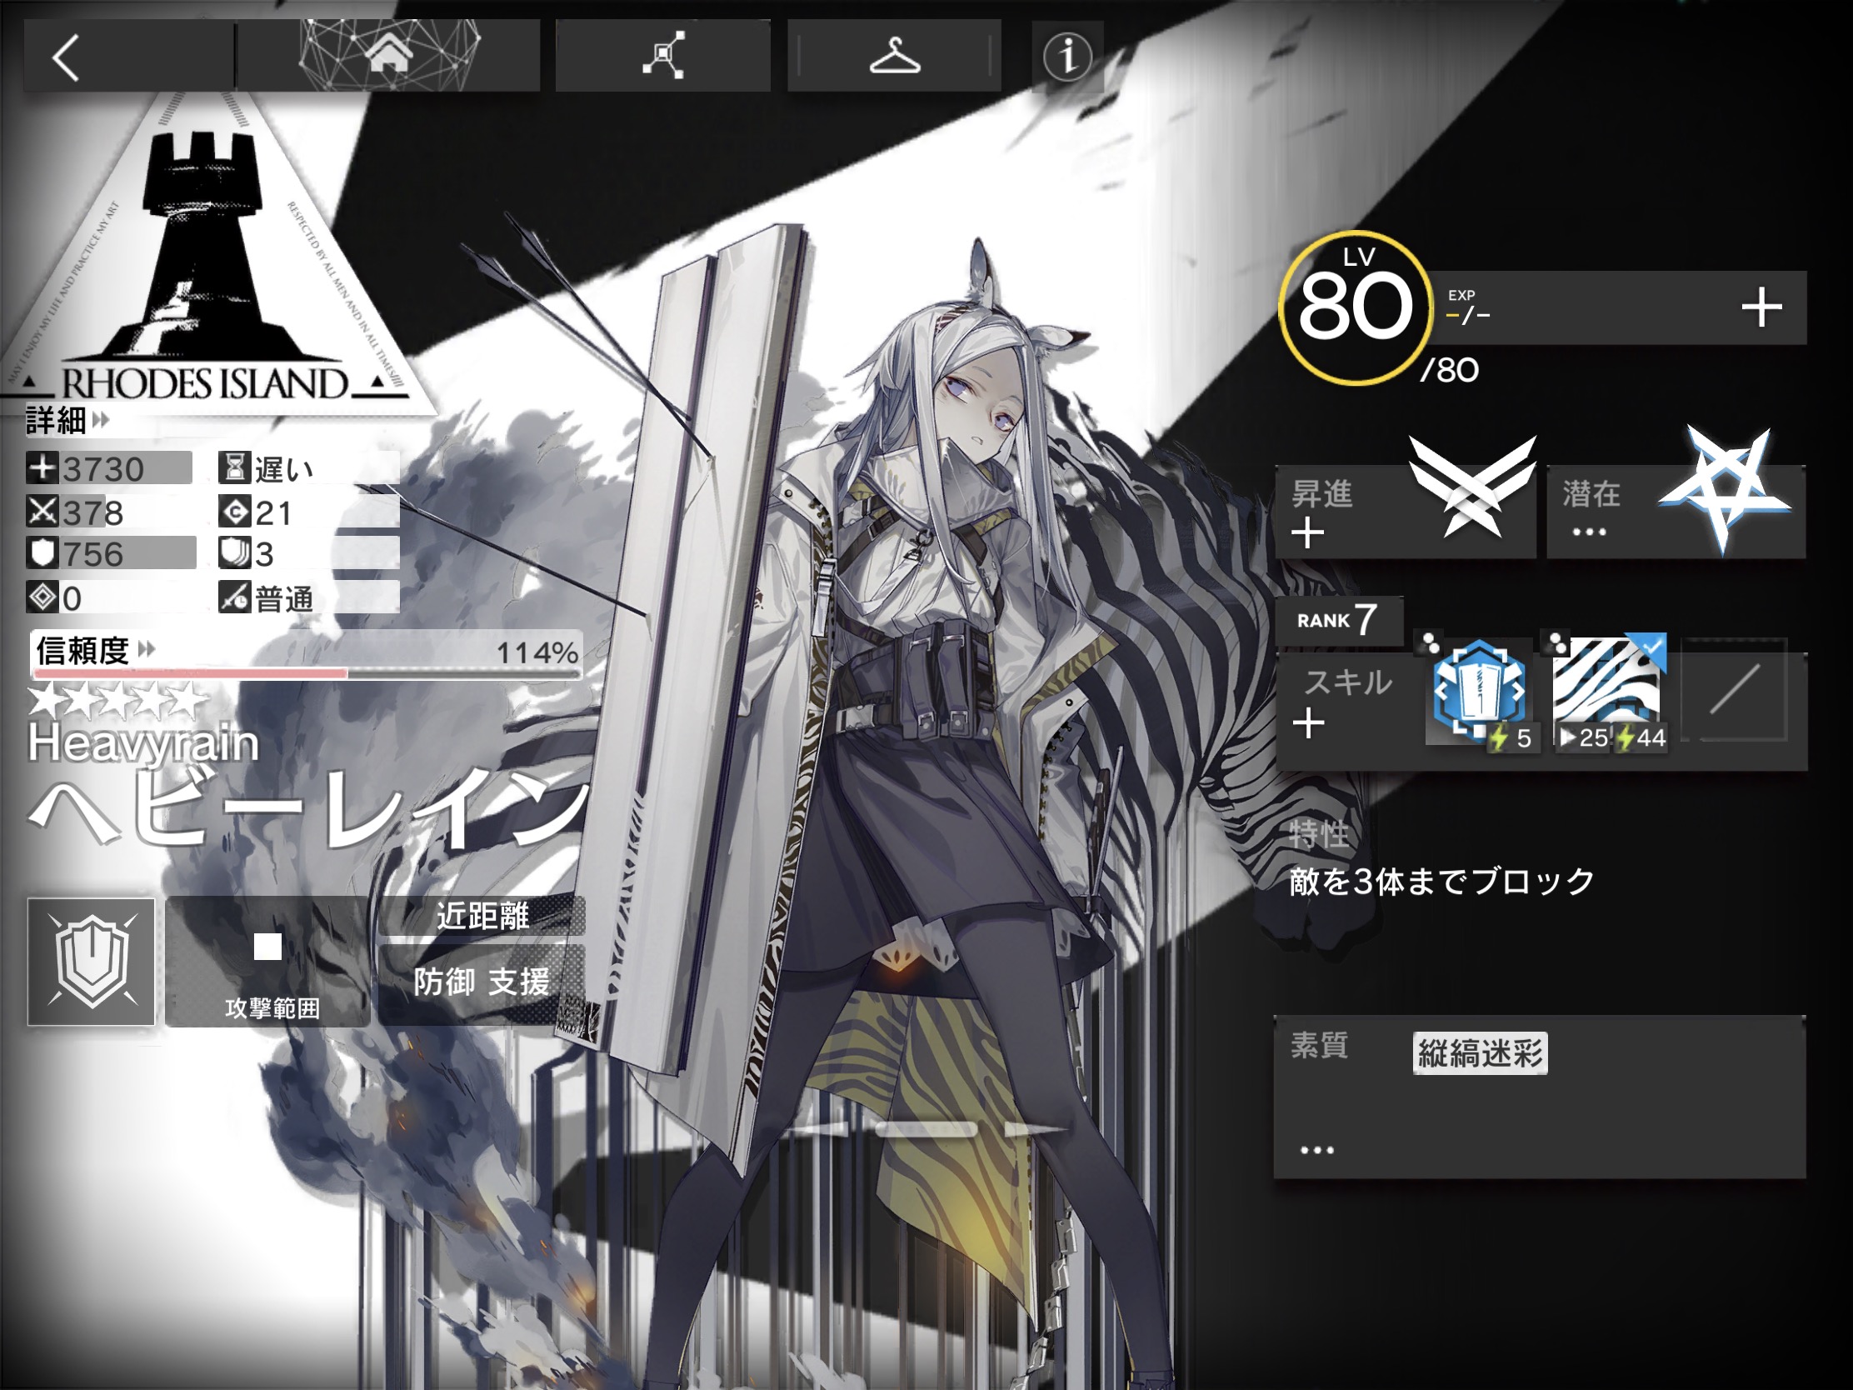The width and height of the screenshot is (1853, 1390).
Task: Click the 縦縞迷彩 talent tag
Action: point(1481,1053)
